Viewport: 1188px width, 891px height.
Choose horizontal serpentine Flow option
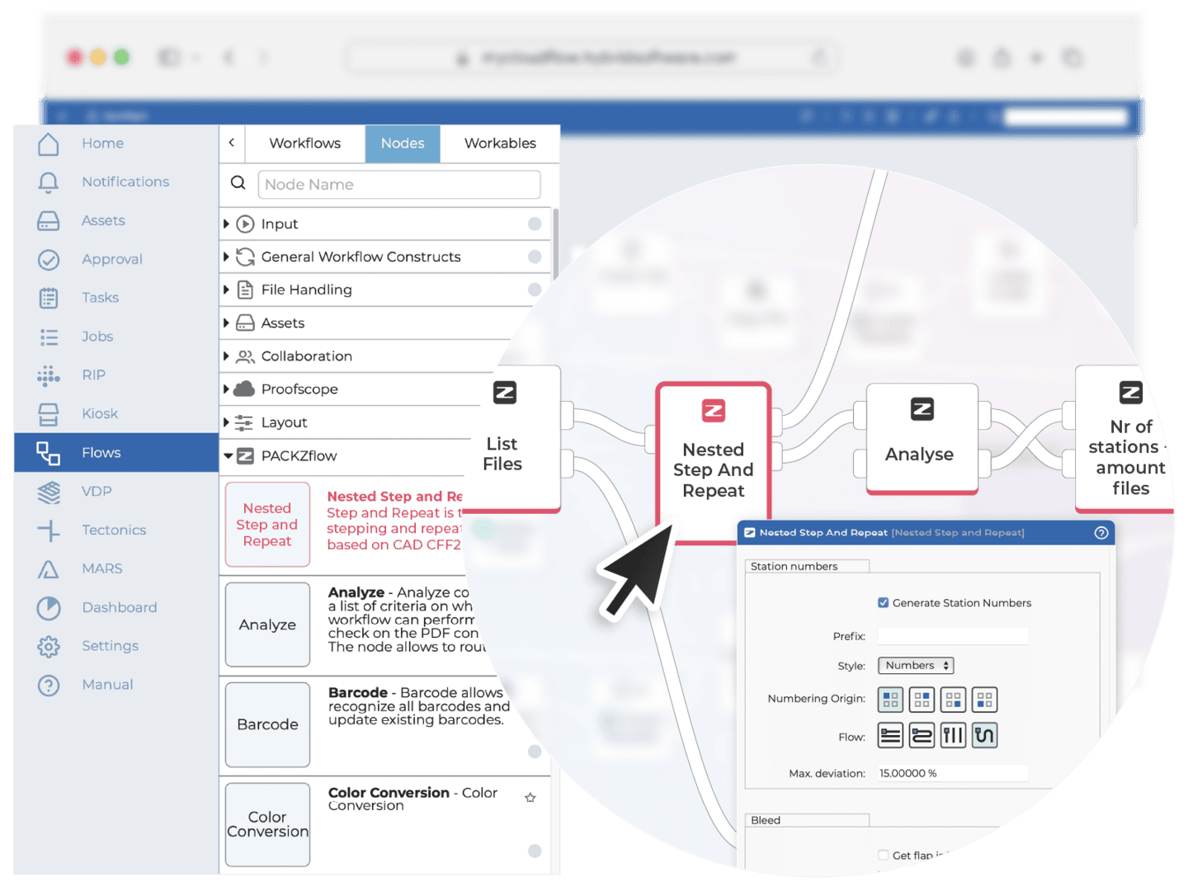(922, 735)
